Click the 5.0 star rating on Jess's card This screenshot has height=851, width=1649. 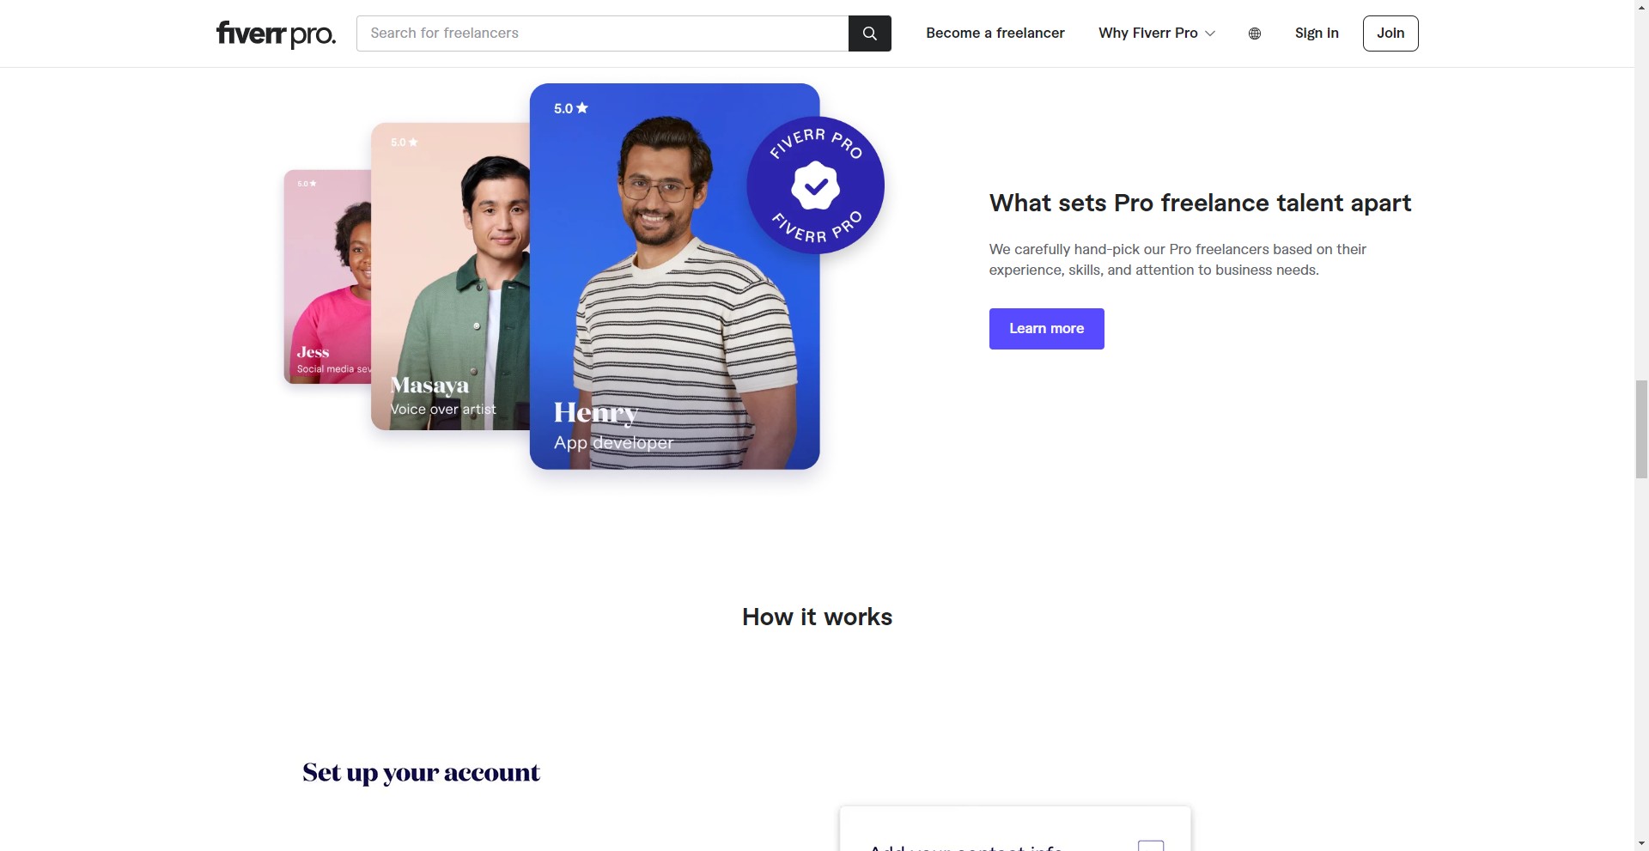(307, 184)
